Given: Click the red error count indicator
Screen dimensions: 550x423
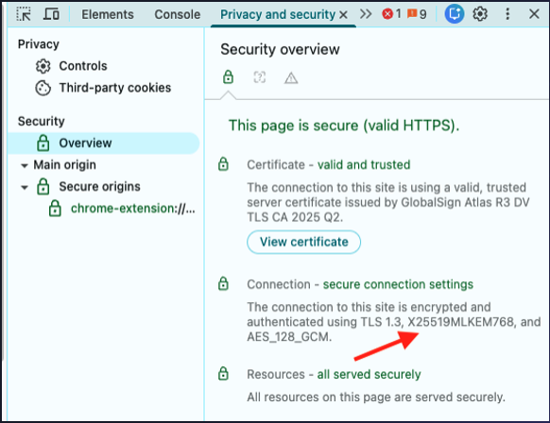Looking at the screenshot, I should [x=391, y=14].
